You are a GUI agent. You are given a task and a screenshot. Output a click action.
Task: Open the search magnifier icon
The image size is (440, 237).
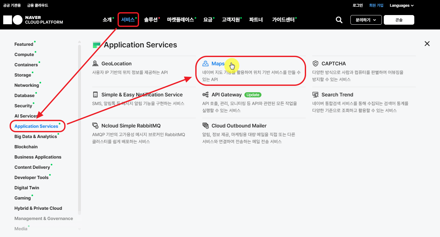[339, 20]
